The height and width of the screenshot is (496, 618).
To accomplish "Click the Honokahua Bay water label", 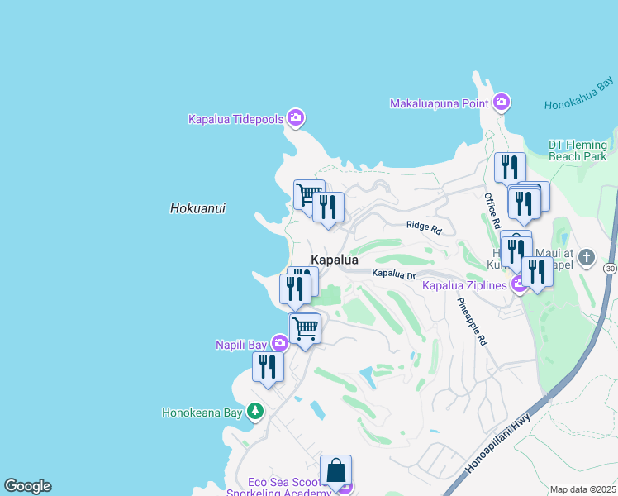I will (x=579, y=93).
